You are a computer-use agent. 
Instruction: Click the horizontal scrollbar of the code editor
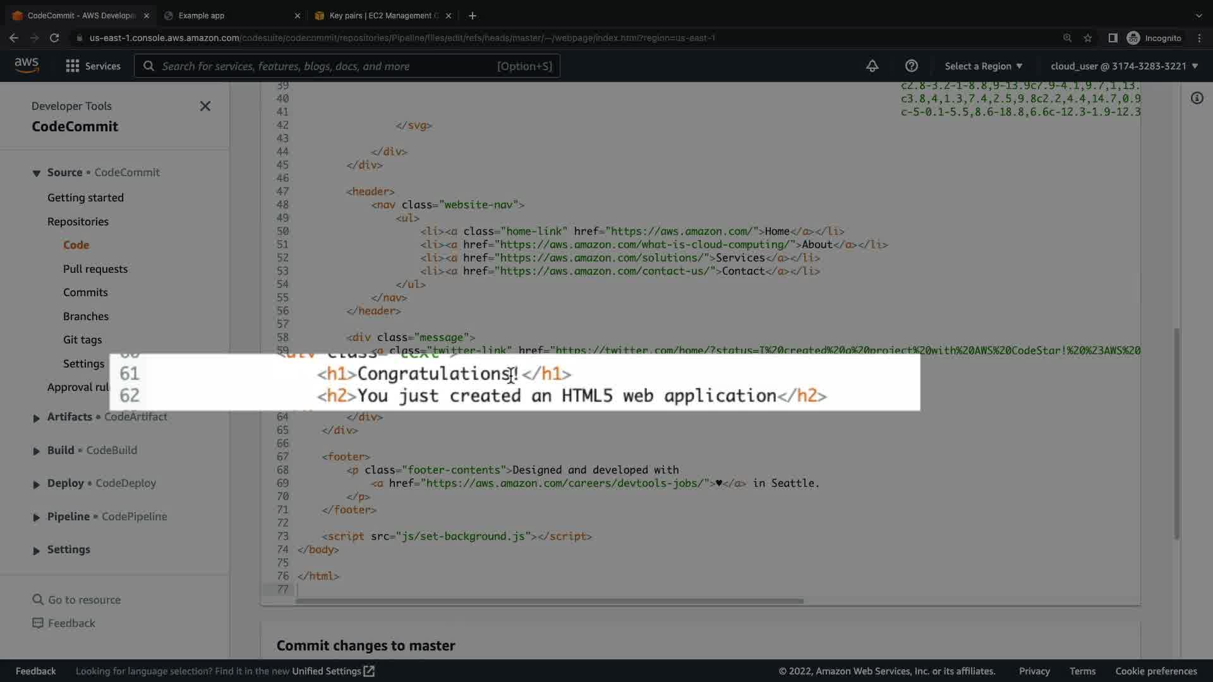(549, 601)
